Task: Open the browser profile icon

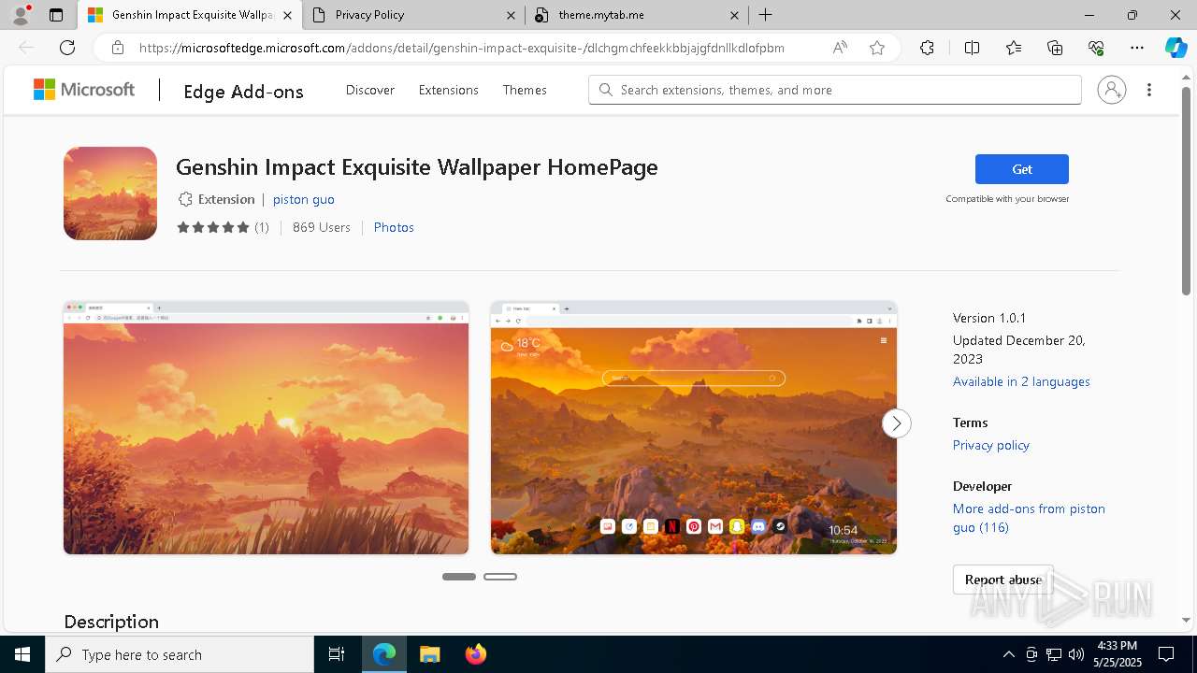Action: point(21,15)
